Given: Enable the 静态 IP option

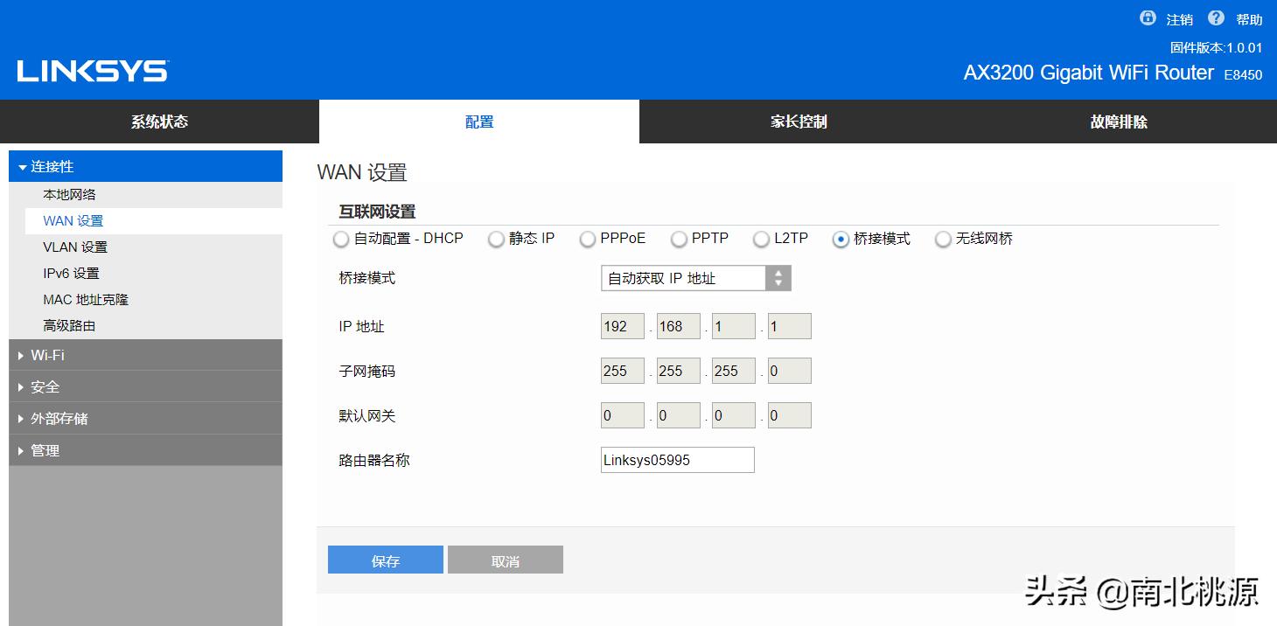Looking at the screenshot, I should (494, 238).
